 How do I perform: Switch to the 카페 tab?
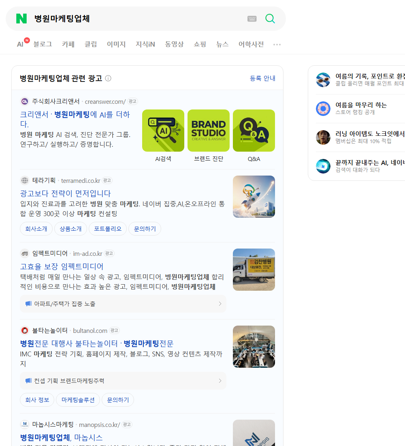[68, 44]
